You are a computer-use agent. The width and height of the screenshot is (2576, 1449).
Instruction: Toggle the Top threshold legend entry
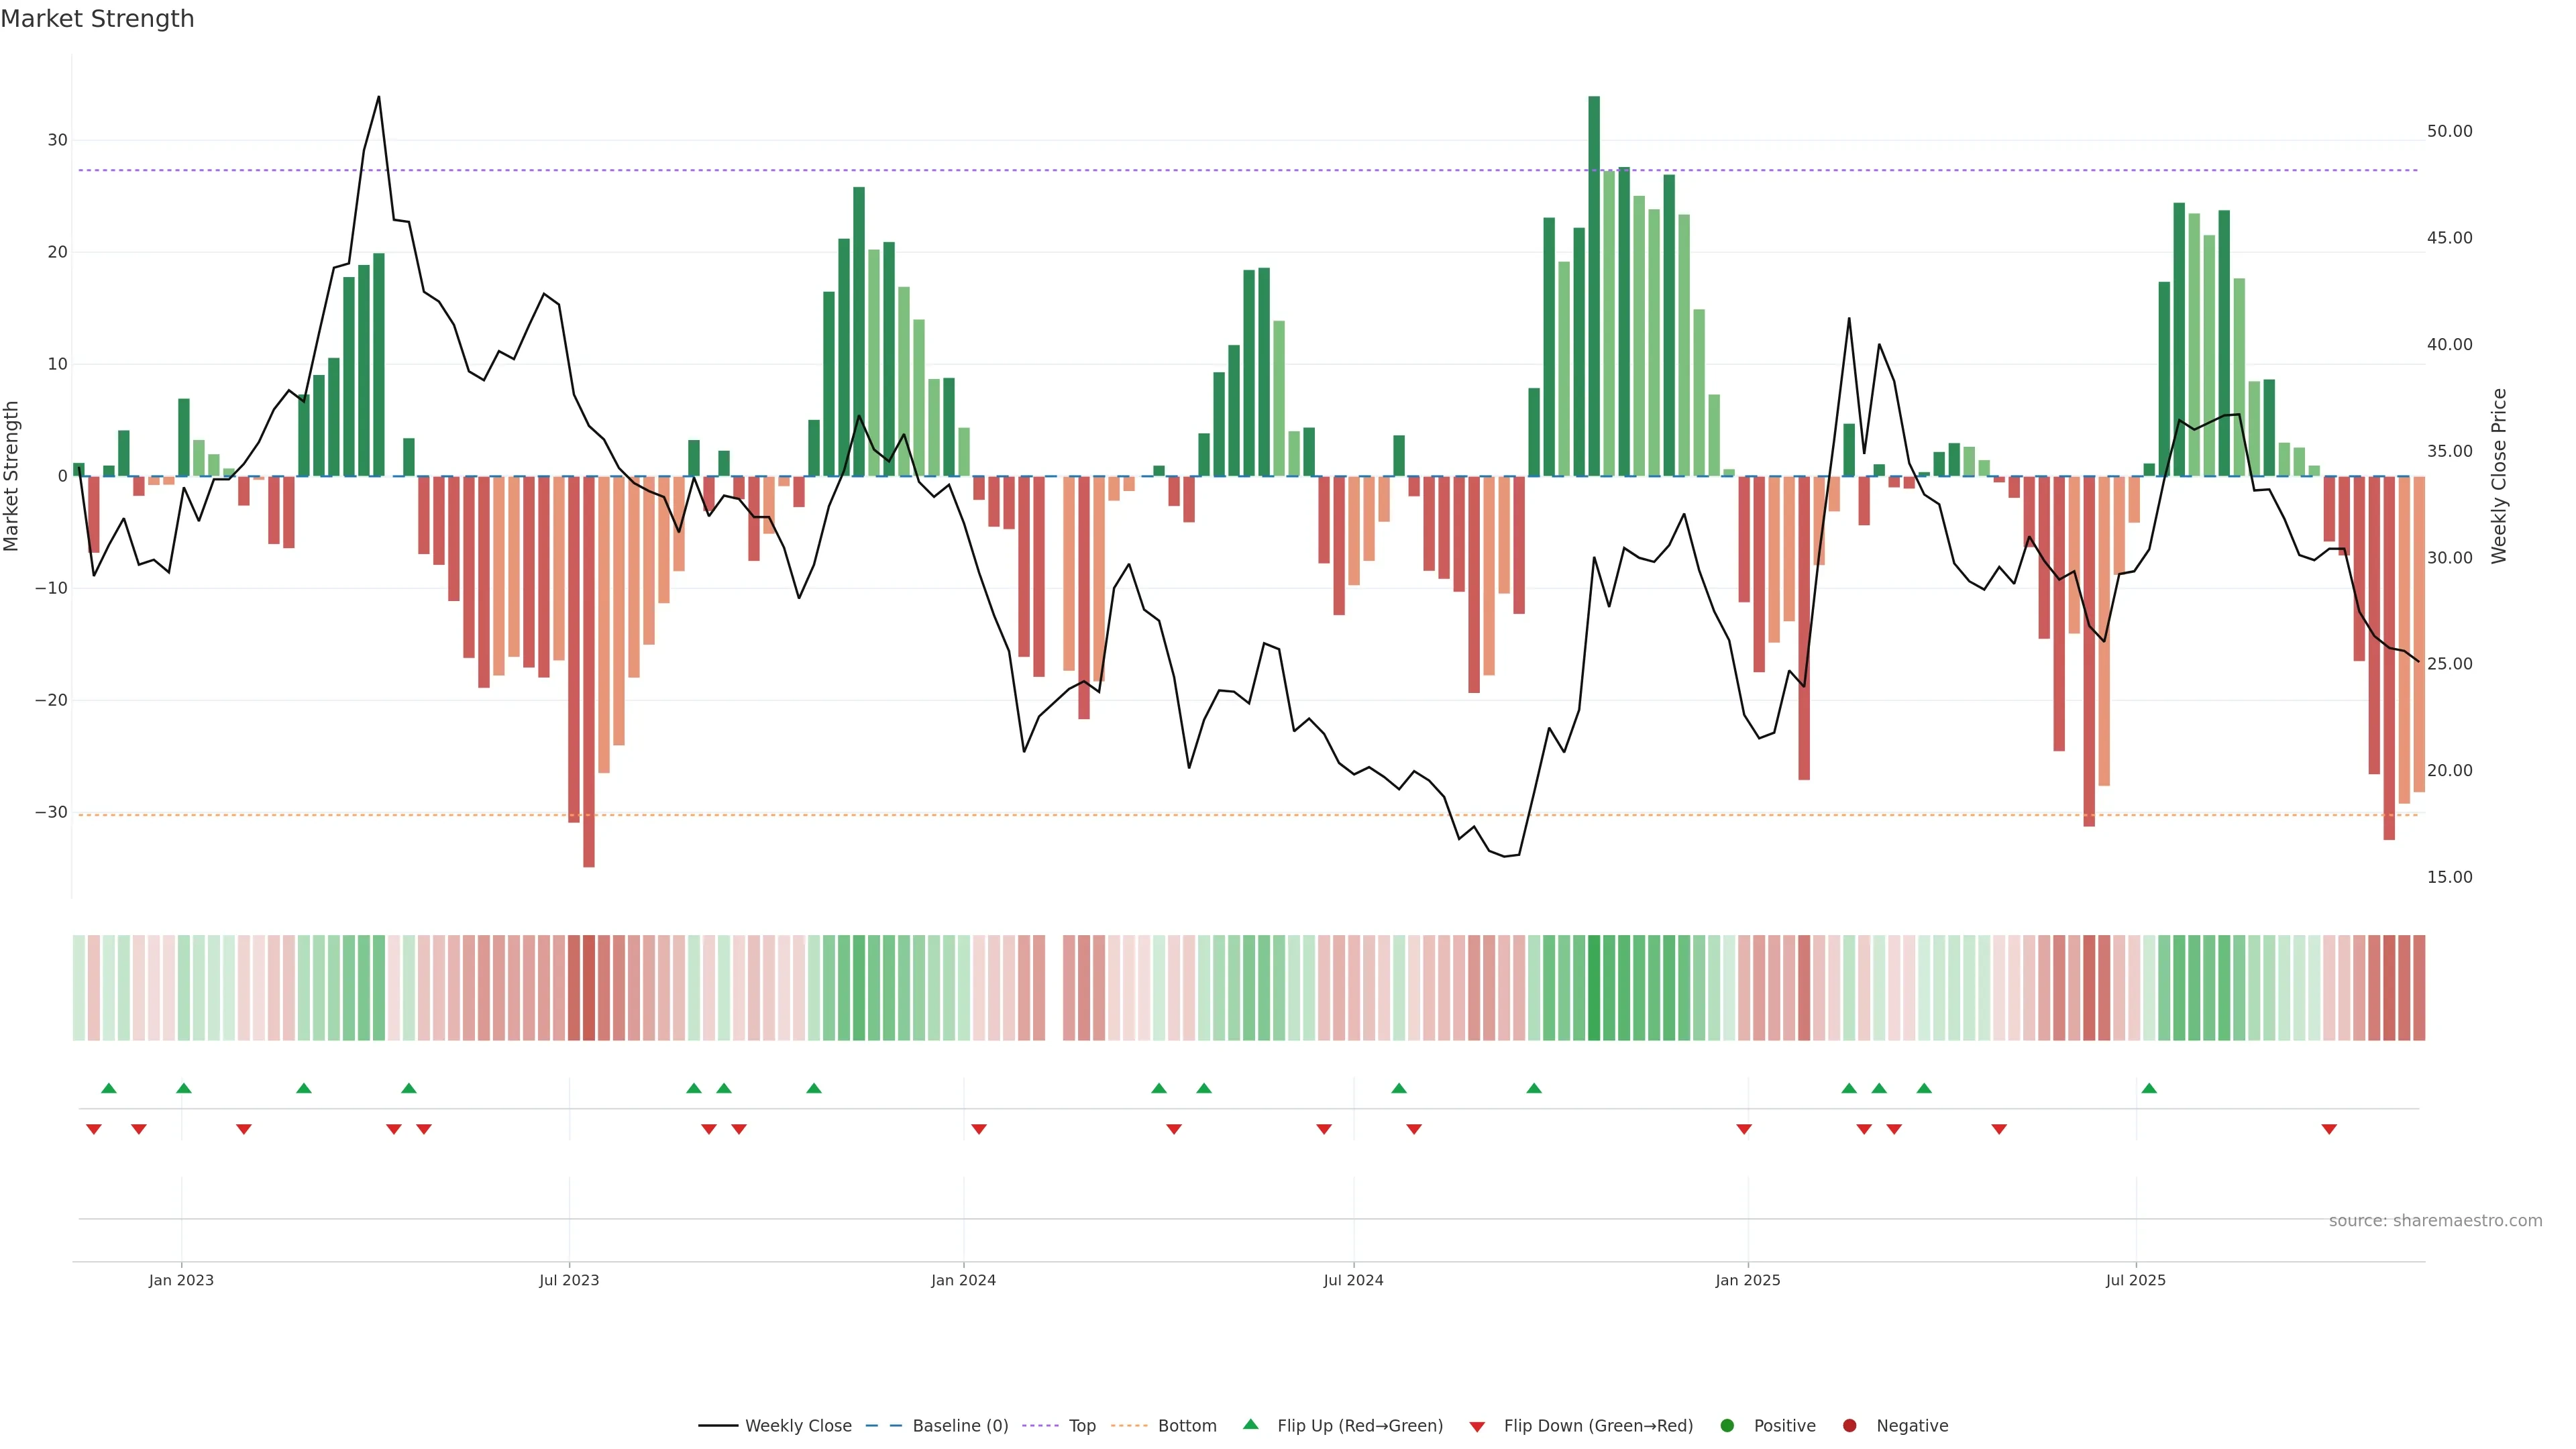[1081, 1425]
